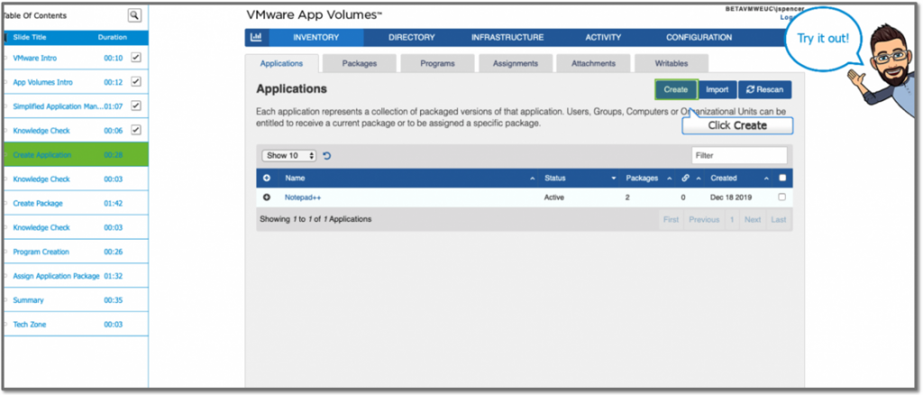The height and width of the screenshot is (395, 923).
Task: Click the Create button
Action: (676, 89)
